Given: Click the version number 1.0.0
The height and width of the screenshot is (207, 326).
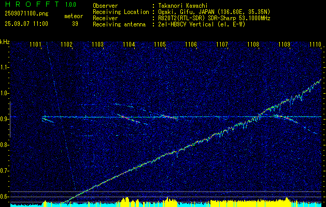Looking at the screenshot, I should tap(70, 5).
